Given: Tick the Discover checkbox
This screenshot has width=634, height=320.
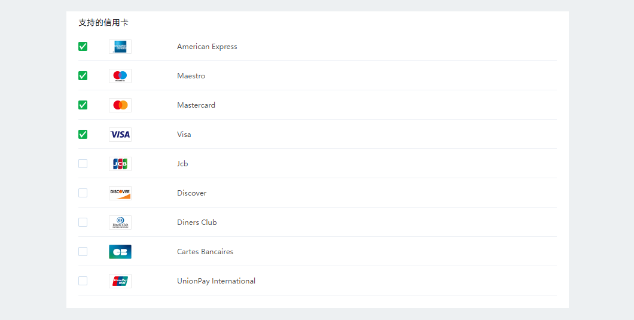Looking at the screenshot, I should 83,193.
